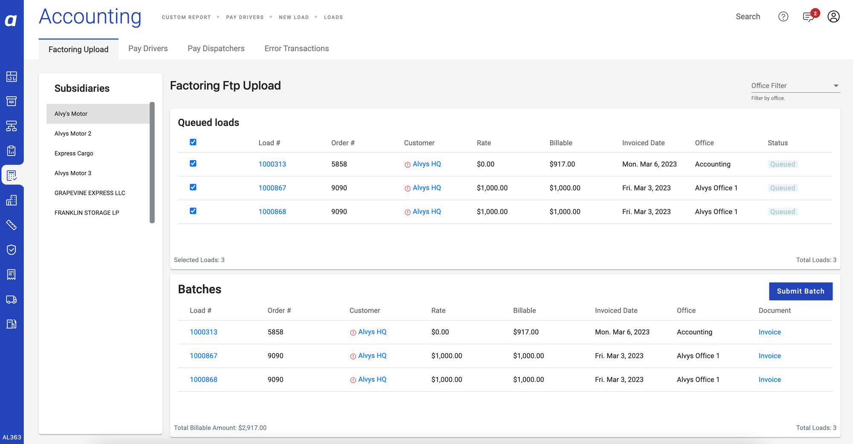
Task: Open the hierarchy diagram sidebar icon
Action: pyautogui.click(x=12, y=126)
